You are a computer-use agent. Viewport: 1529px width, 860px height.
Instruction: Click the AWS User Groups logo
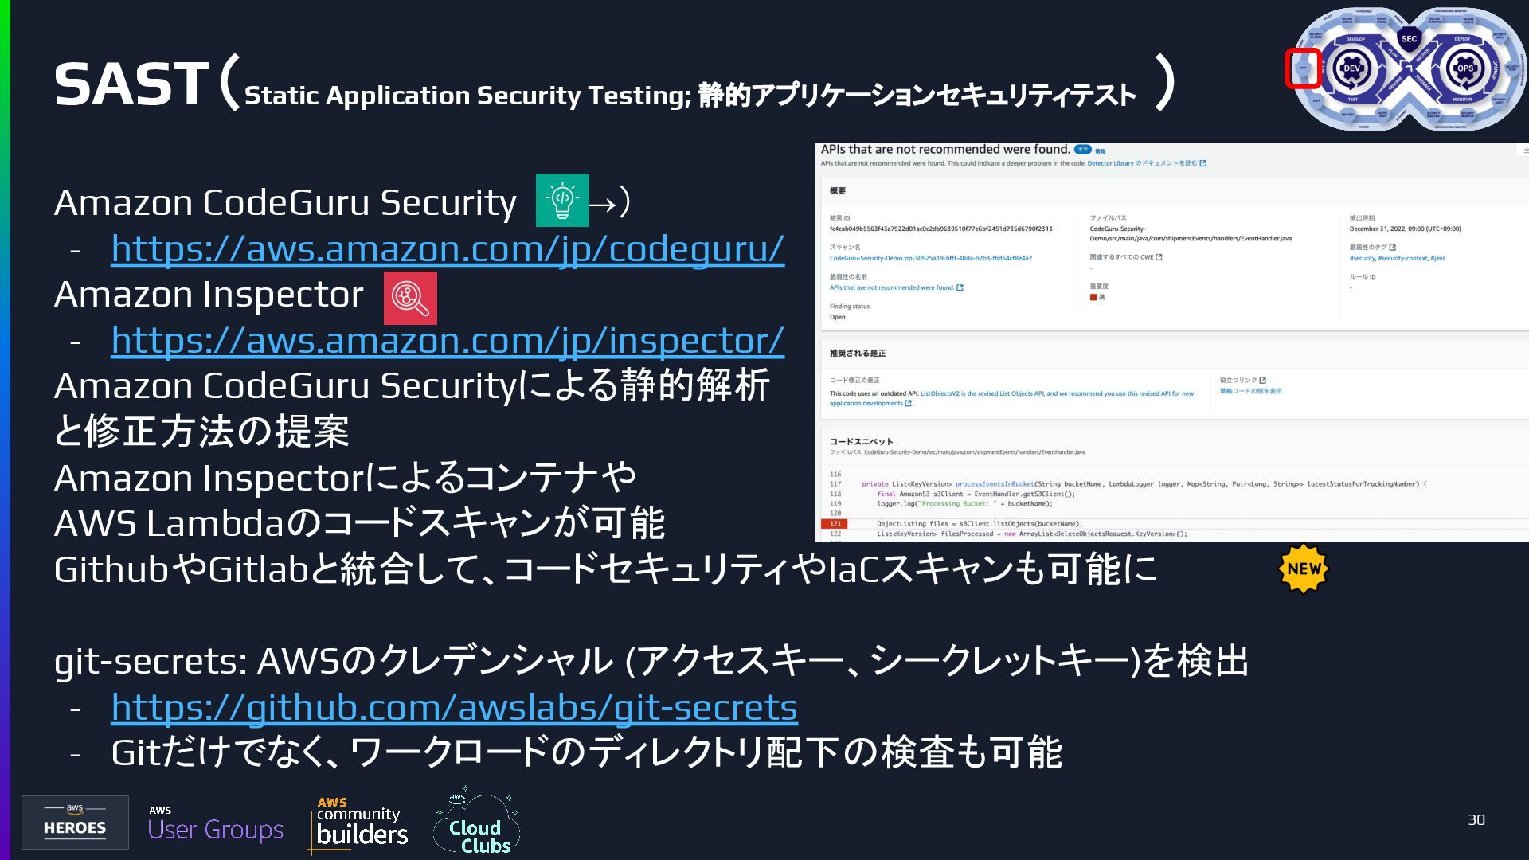[x=216, y=823]
